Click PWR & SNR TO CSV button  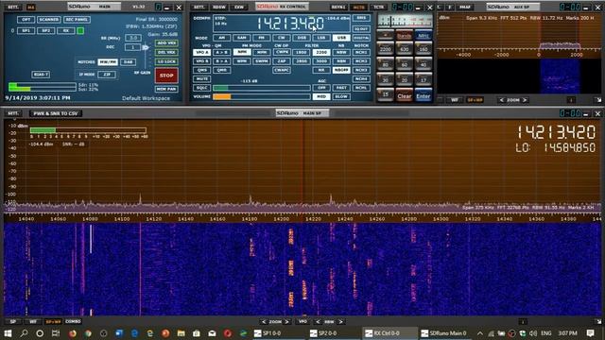coord(56,113)
